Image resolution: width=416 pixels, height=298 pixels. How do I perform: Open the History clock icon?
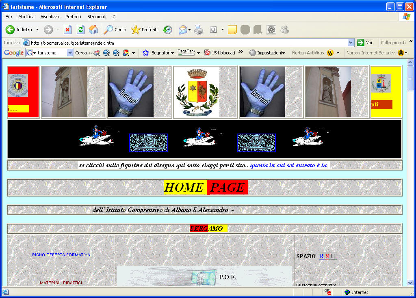[x=167, y=30]
